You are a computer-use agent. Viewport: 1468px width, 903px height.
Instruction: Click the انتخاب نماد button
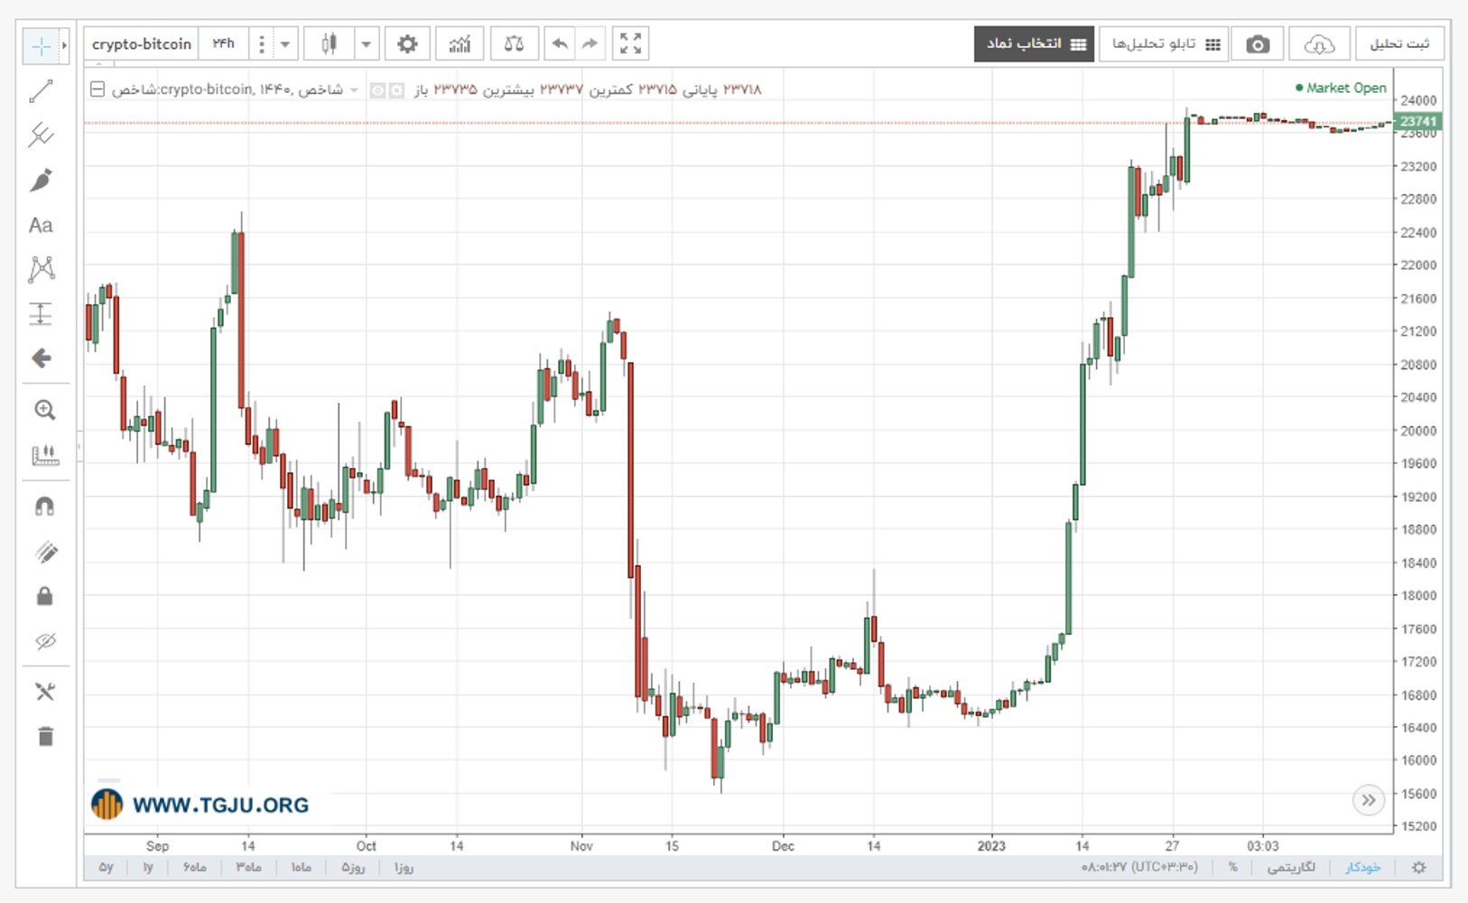[1034, 44]
